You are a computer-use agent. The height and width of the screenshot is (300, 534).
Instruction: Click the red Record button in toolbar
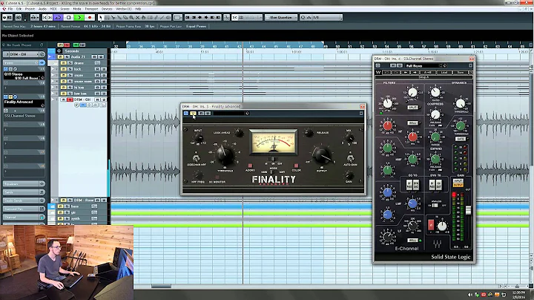point(90,17)
